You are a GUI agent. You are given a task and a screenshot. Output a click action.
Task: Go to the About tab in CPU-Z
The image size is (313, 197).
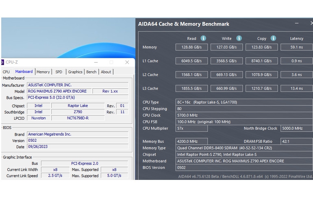pos(106,72)
